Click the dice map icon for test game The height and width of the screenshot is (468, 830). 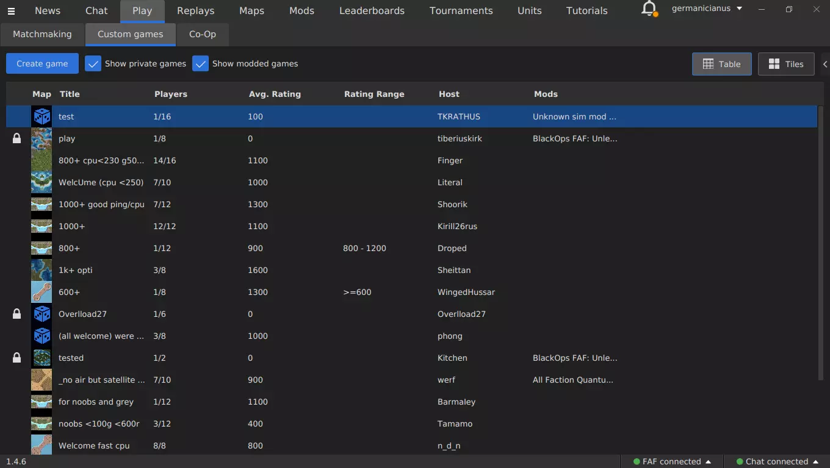(x=41, y=116)
